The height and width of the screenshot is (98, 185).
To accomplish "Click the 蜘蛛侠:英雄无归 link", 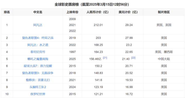I will [38, 80].
